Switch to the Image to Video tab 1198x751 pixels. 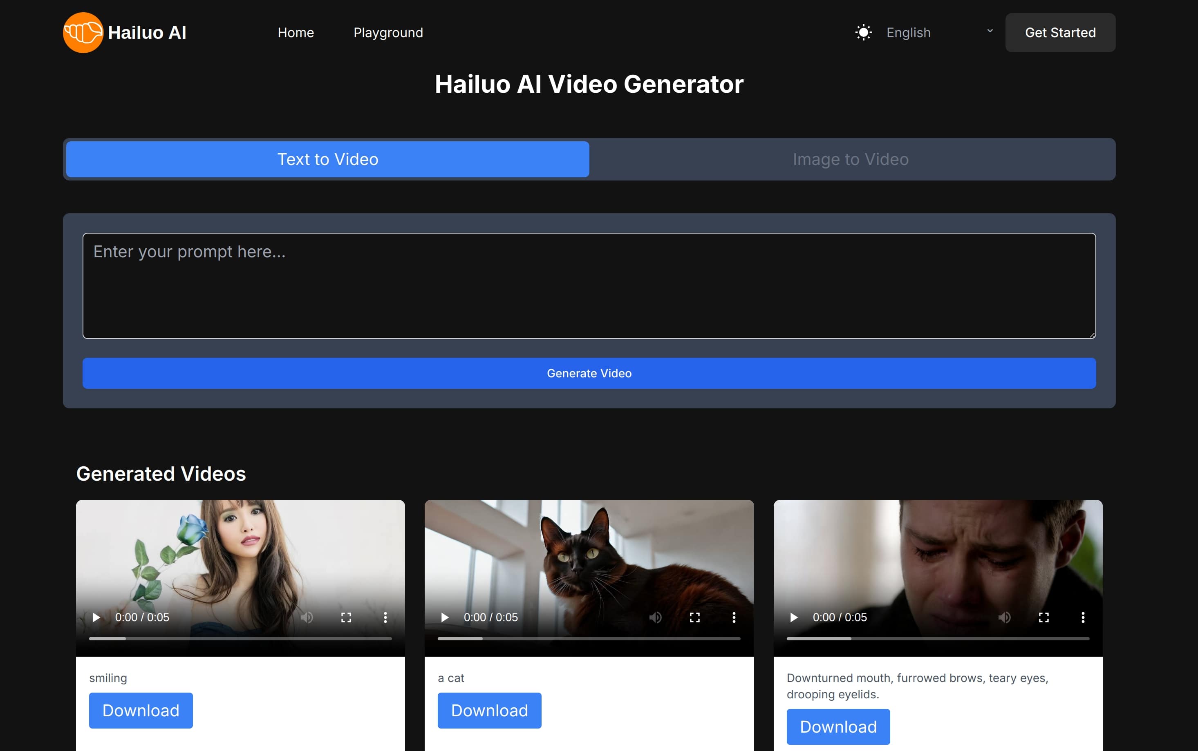(x=851, y=159)
